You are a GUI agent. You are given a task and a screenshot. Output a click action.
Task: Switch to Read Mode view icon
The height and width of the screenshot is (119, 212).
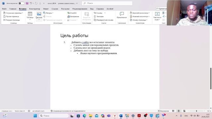pos(173,111)
